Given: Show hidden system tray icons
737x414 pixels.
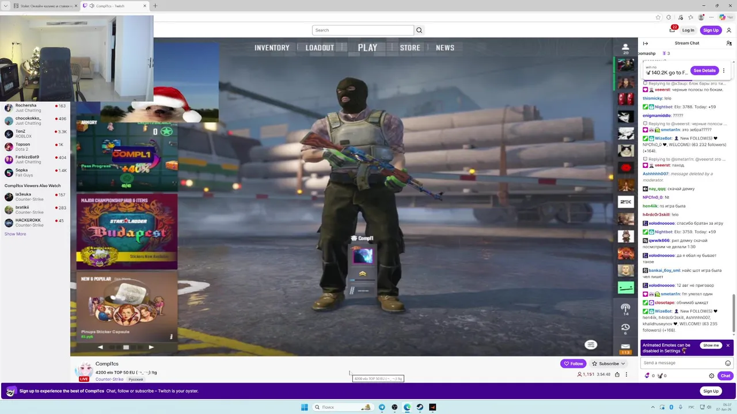Looking at the screenshot, I should point(654,407).
